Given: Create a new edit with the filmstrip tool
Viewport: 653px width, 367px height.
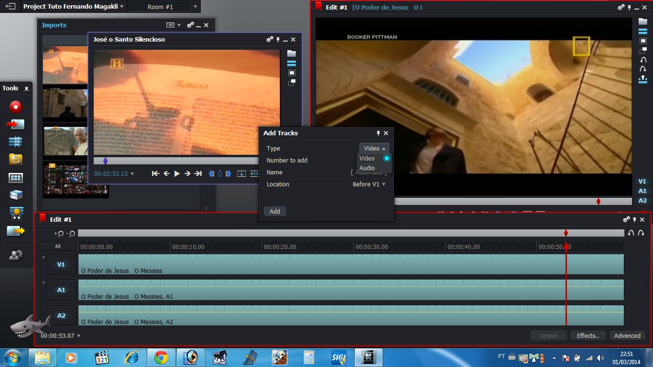Looking at the screenshot, I should [16, 142].
